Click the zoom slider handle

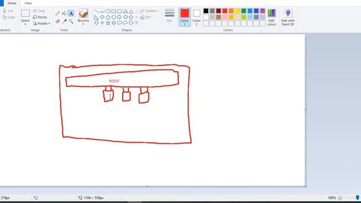357,198
